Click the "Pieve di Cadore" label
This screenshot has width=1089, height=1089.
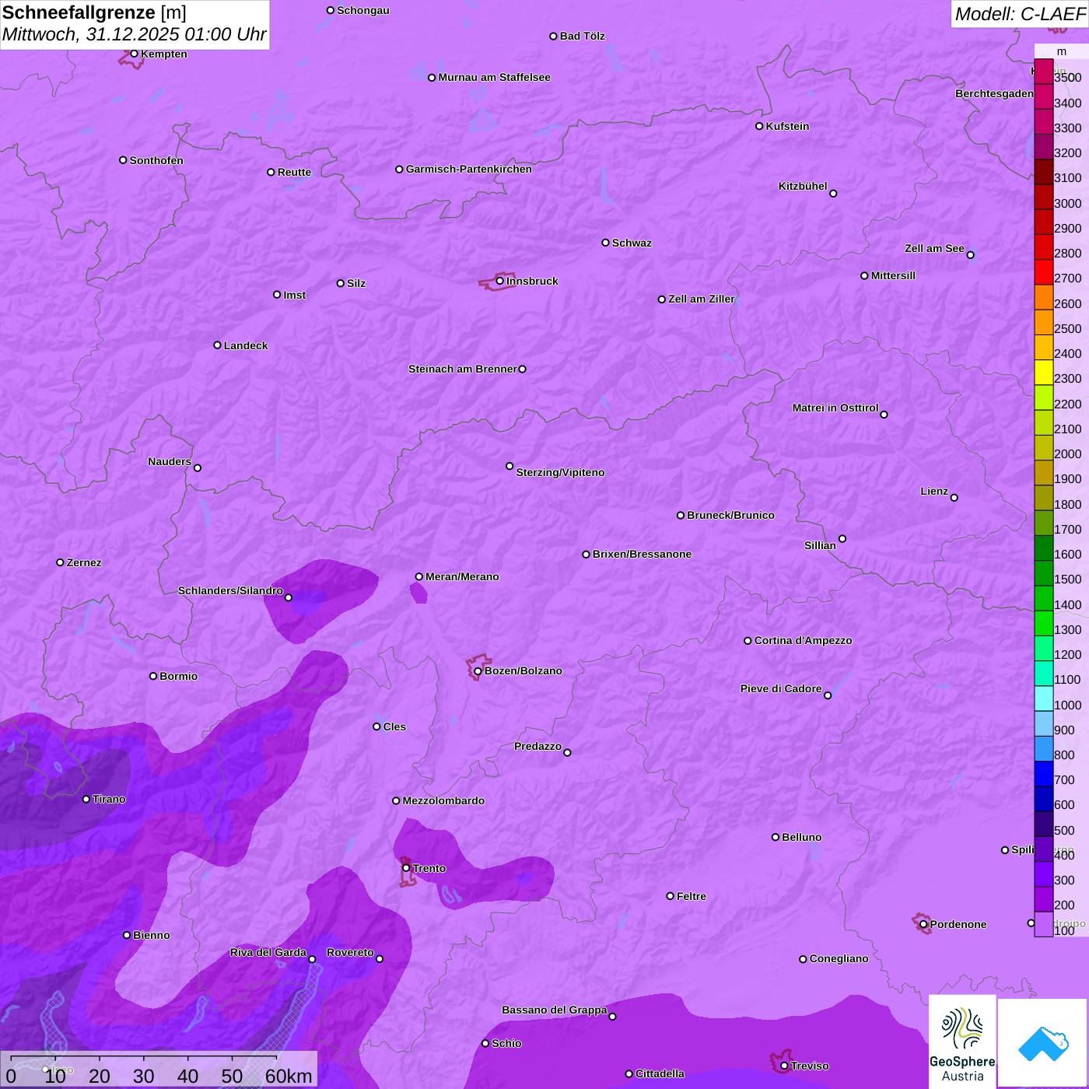click(781, 688)
